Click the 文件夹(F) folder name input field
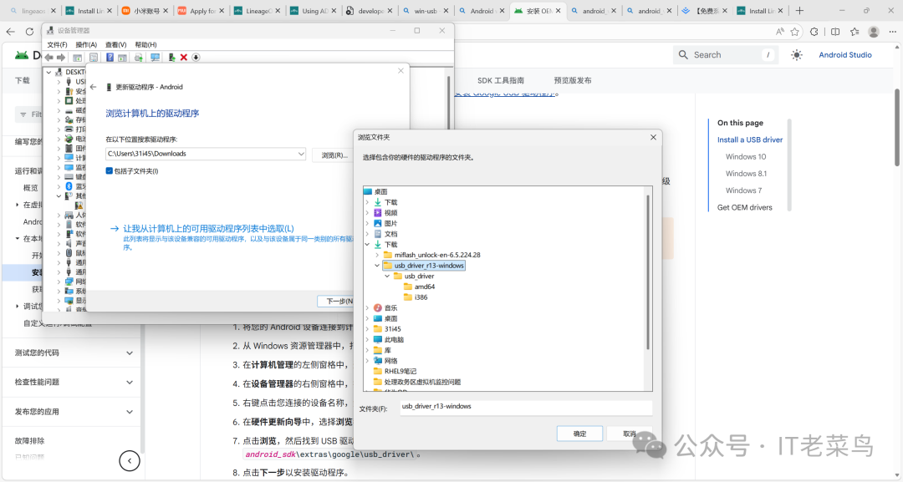Viewport: 903px width, 482px height. pos(526,407)
